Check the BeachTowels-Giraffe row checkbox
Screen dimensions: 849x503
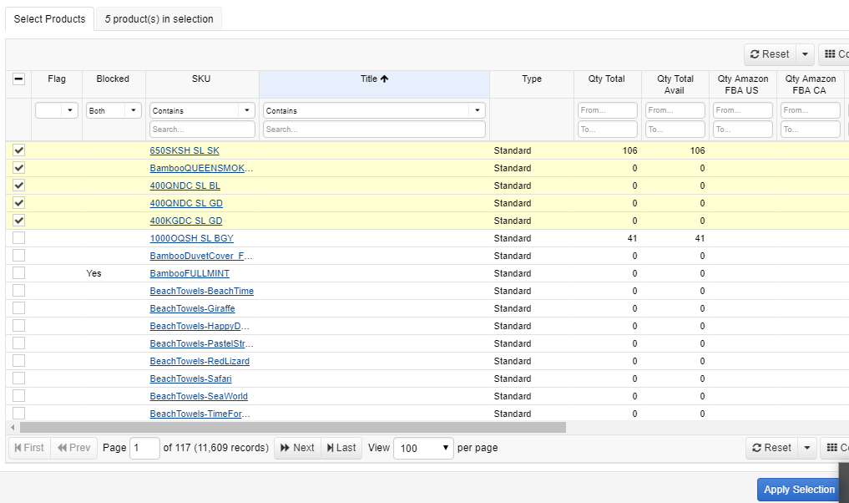[x=18, y=307]
